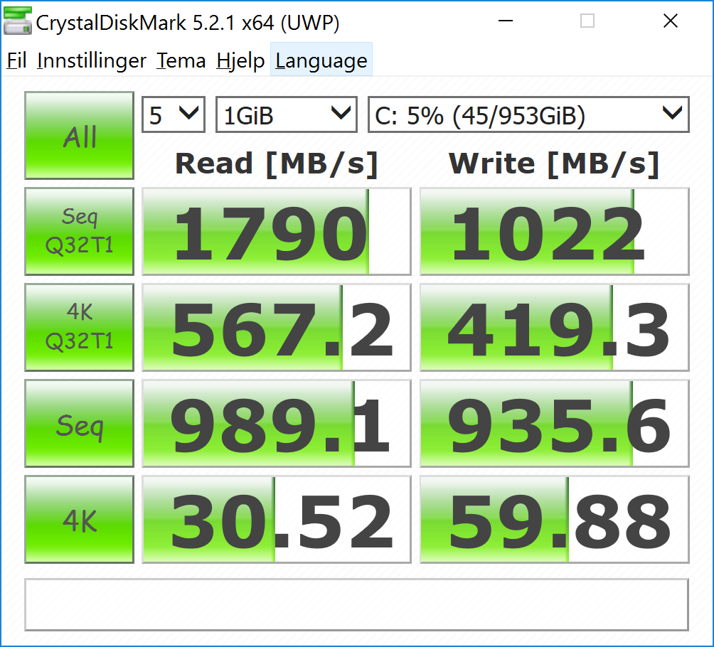Open the Hjelp menu

(240, 60)
